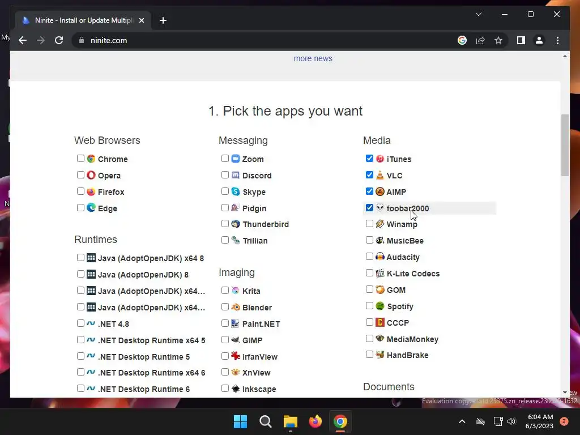Select the Ninite browser tab

(x=82, y=20)
